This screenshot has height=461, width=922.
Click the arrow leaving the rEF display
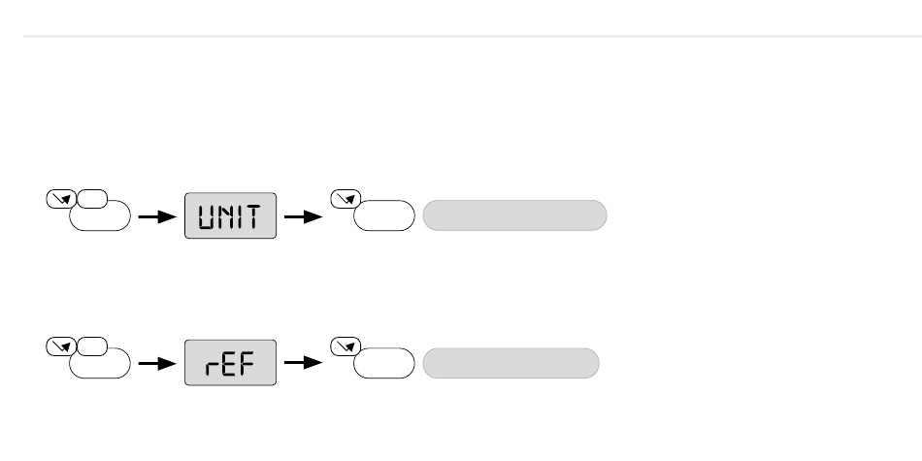[304, 362]
